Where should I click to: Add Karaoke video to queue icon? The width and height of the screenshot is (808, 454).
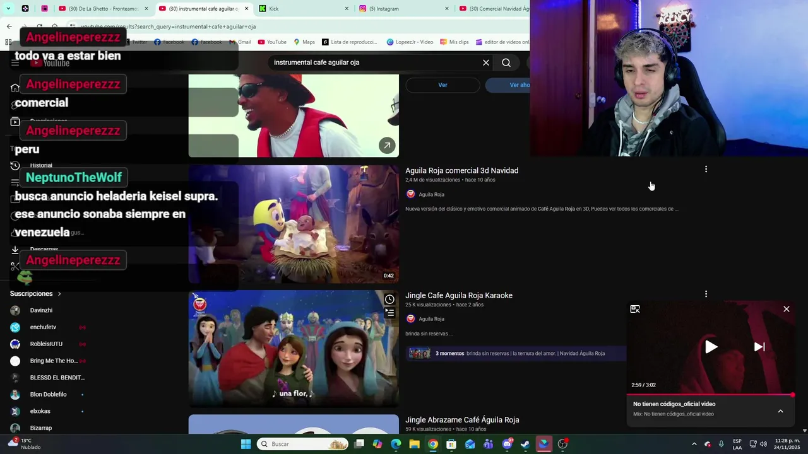click(389, 313)
